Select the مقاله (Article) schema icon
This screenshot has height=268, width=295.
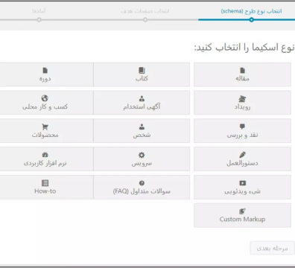pyautogui.click(x=242, y=71)
